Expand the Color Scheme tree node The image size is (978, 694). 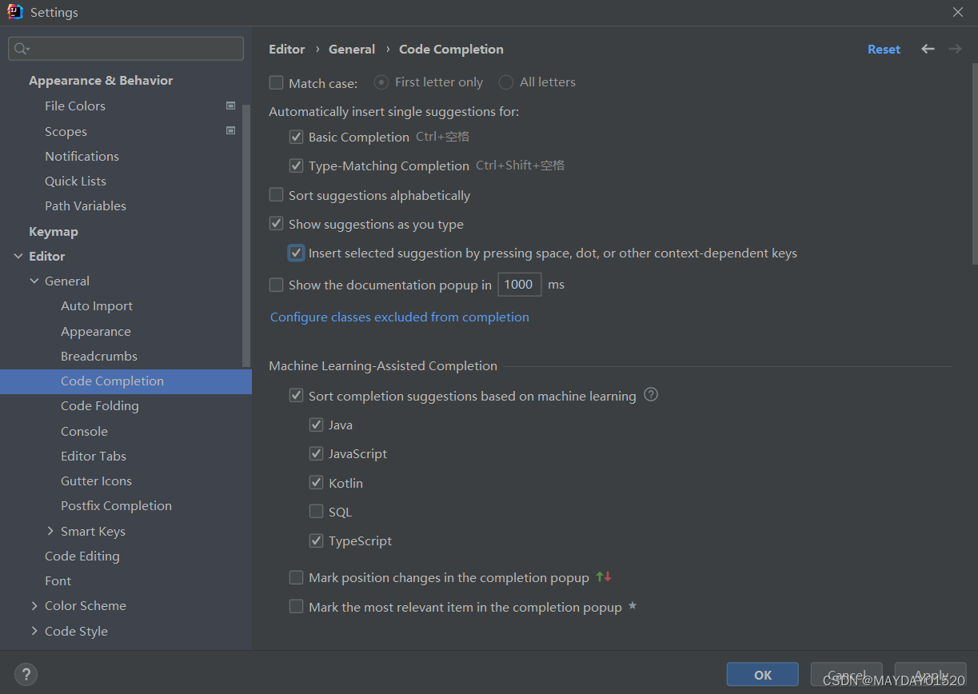click(x=34, y=605)
